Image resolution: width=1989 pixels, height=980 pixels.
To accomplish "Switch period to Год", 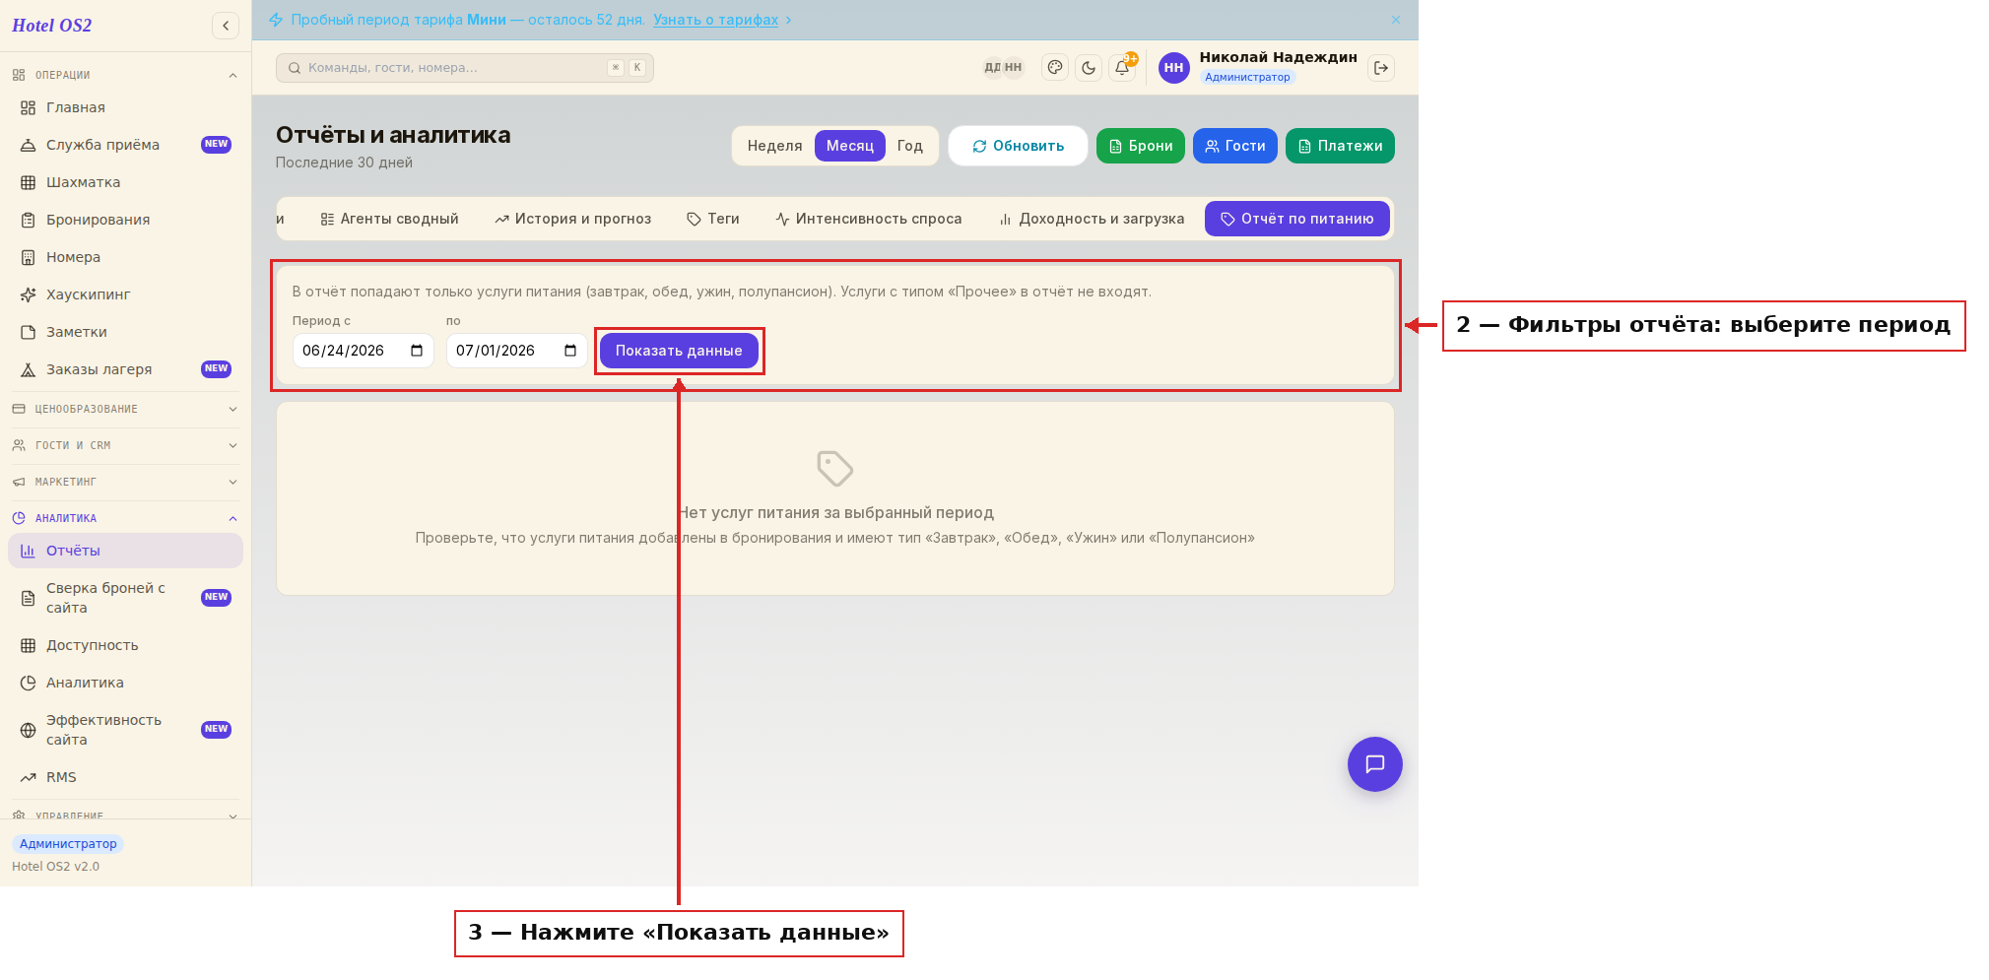I will [909, 146].
